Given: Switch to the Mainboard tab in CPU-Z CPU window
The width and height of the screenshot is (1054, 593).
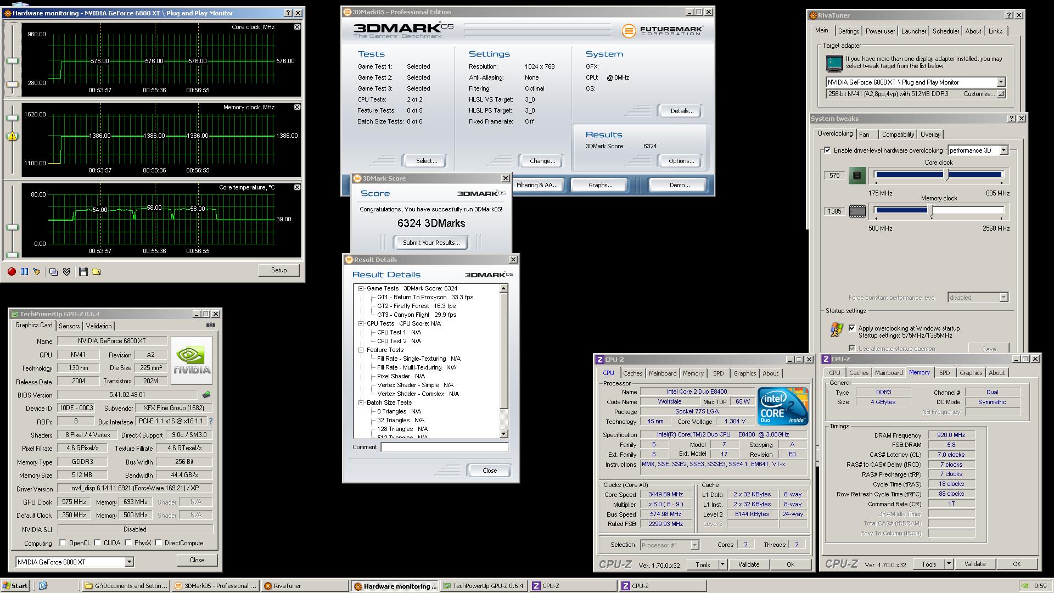Looking at the screenshot, I should pos(663,373).
